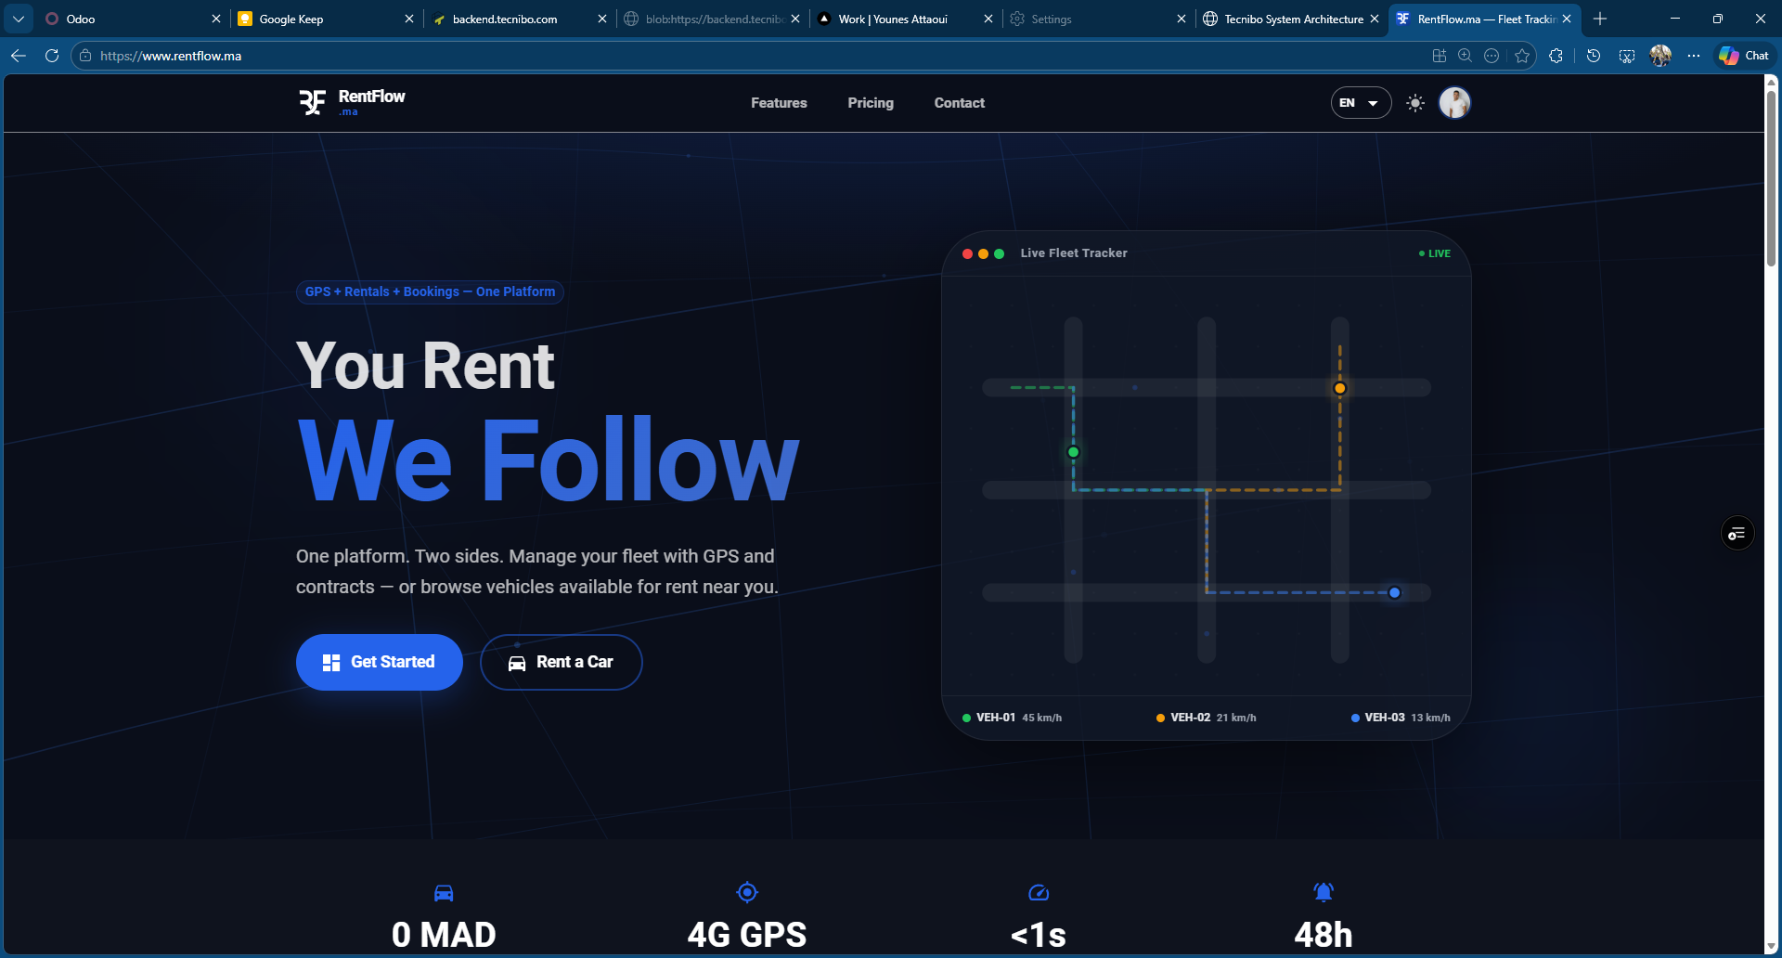Click the orange vehicle marker on the map
The width and height of the screenshot is (1782, 958).
[1339, 388]
